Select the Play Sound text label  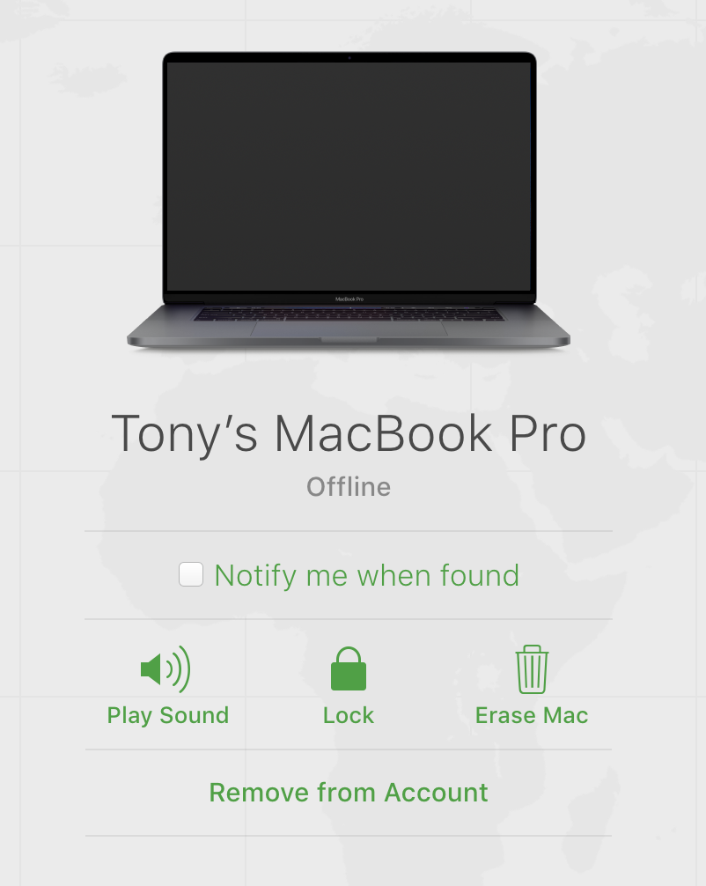coord(168,715)
